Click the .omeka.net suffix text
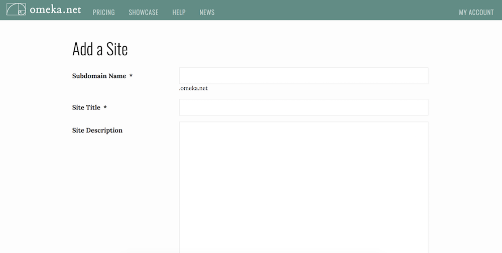 click(x=193, y=88)
